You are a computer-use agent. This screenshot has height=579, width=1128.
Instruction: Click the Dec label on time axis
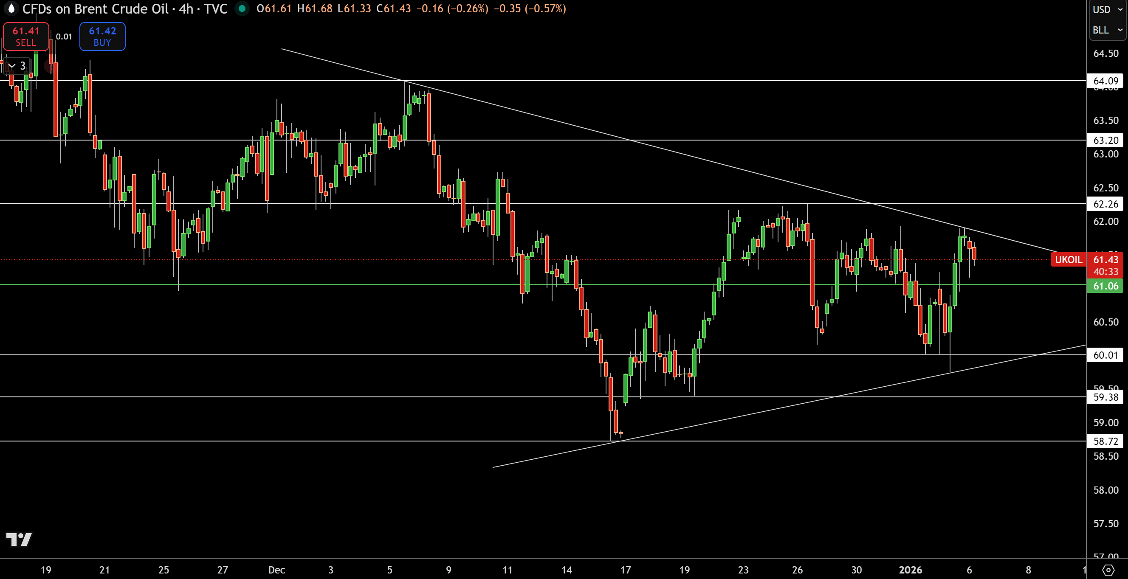click(x=277, y=570)
